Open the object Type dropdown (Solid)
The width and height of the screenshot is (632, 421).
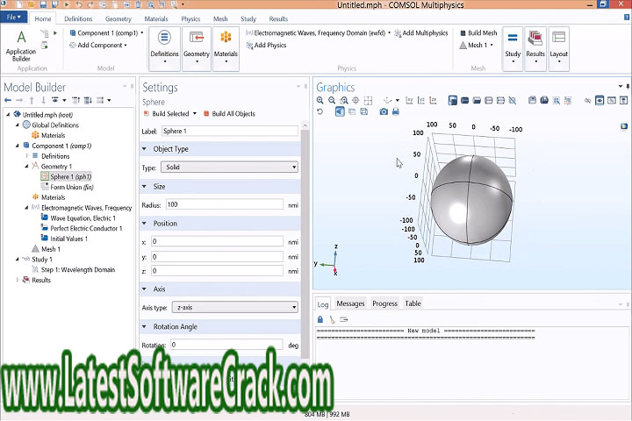coord(229,167)
